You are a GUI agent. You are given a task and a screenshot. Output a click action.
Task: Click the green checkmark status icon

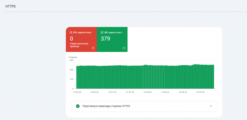[78, 106]
